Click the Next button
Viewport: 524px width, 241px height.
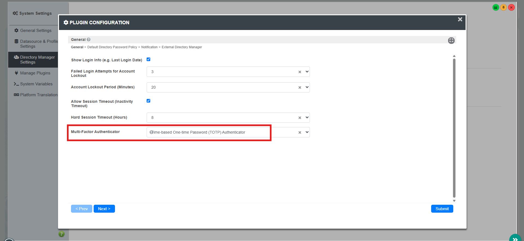coord(104,209)
